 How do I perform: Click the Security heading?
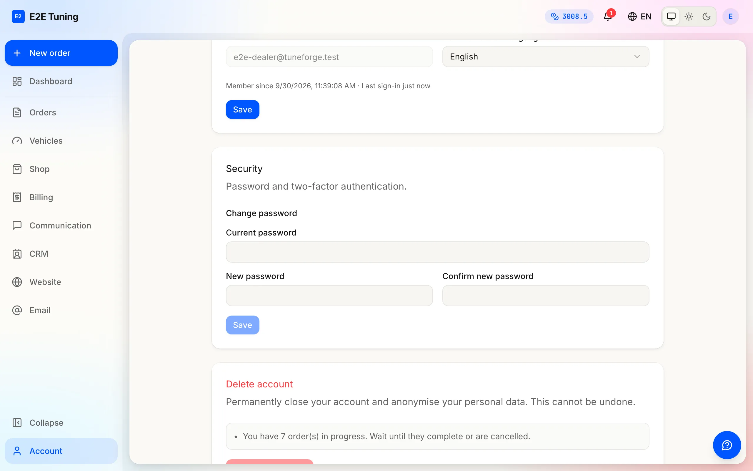(x=244, y=168)
